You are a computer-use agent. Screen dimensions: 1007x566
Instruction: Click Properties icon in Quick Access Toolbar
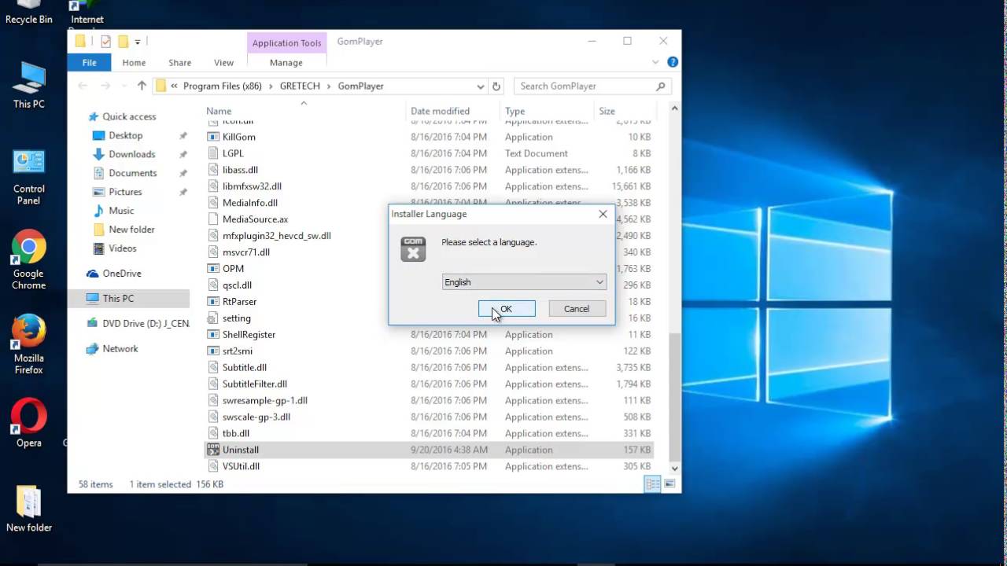(105, 42)
